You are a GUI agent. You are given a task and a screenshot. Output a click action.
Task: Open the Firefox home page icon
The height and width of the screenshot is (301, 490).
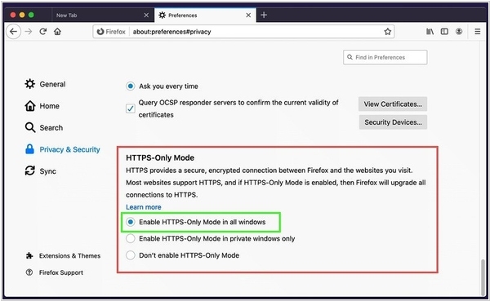click(x=57, y=32)
